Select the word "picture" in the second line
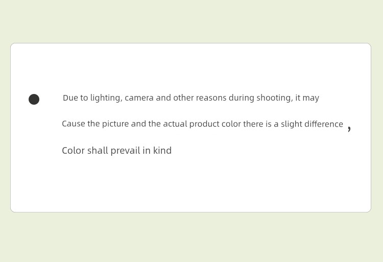 pos(115,124)
